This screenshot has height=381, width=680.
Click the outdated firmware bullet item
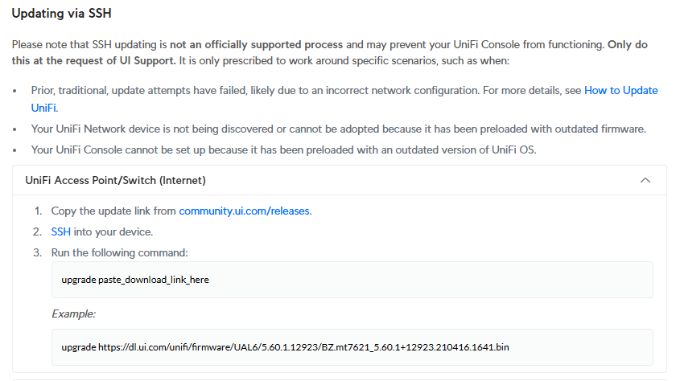338,129
